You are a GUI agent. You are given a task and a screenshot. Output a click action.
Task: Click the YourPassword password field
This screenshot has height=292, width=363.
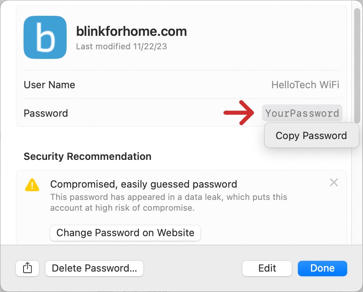(x=302, y=113)
